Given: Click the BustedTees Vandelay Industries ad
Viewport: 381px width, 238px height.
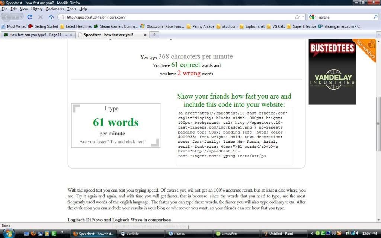Looking at the screenshot, I should (332, 72).
